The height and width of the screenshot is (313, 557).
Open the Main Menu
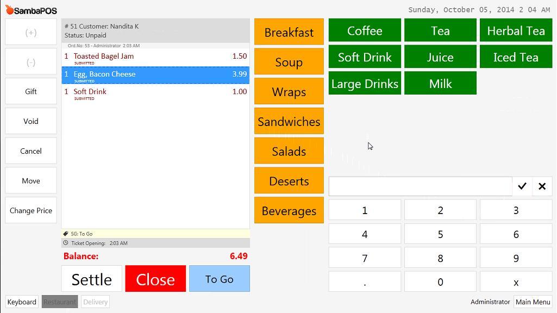coord(533,302)
